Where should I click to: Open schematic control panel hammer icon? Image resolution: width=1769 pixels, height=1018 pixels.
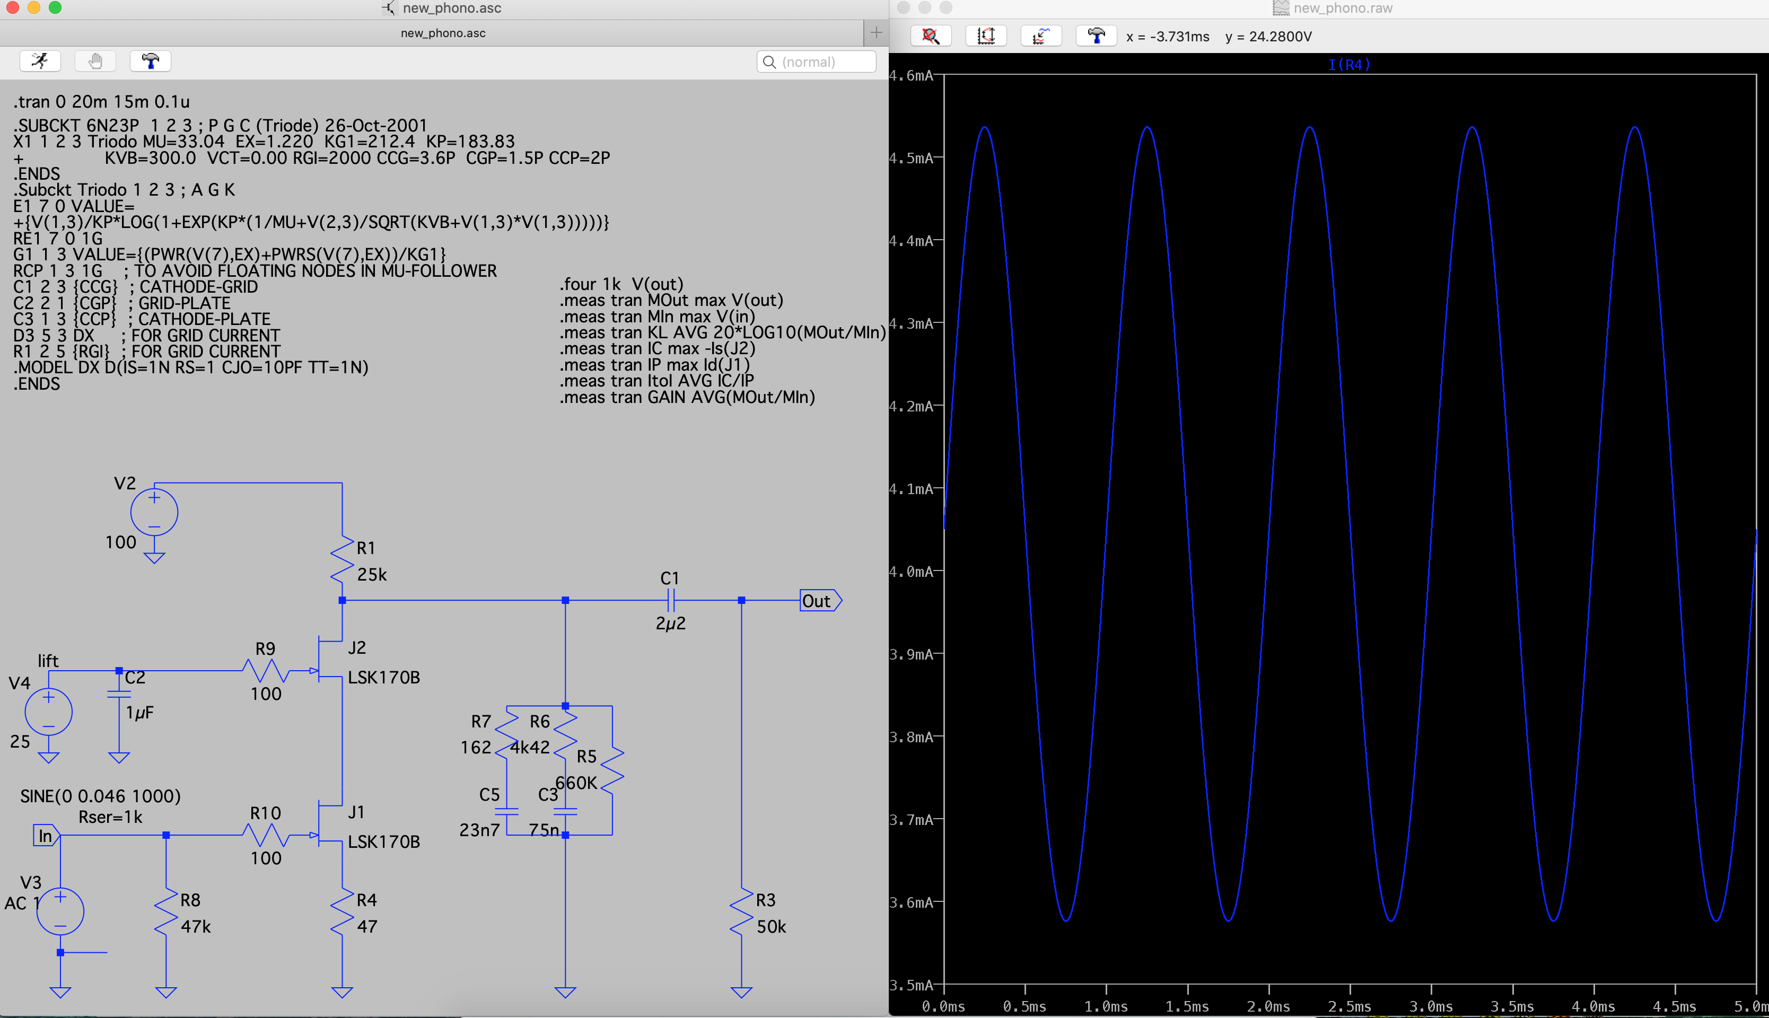pyautogui.click(x=150, y=62)
